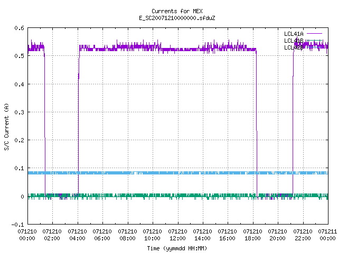This screenshot has width=338, height=253.
Task: Click the y-axis tick value 0.1
Action: pos(19,168)
